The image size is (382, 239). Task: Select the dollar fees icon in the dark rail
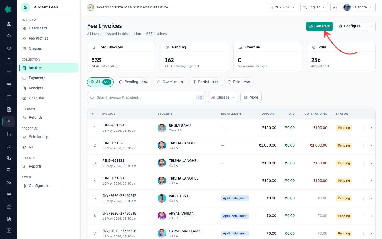[x=9, y=122]
